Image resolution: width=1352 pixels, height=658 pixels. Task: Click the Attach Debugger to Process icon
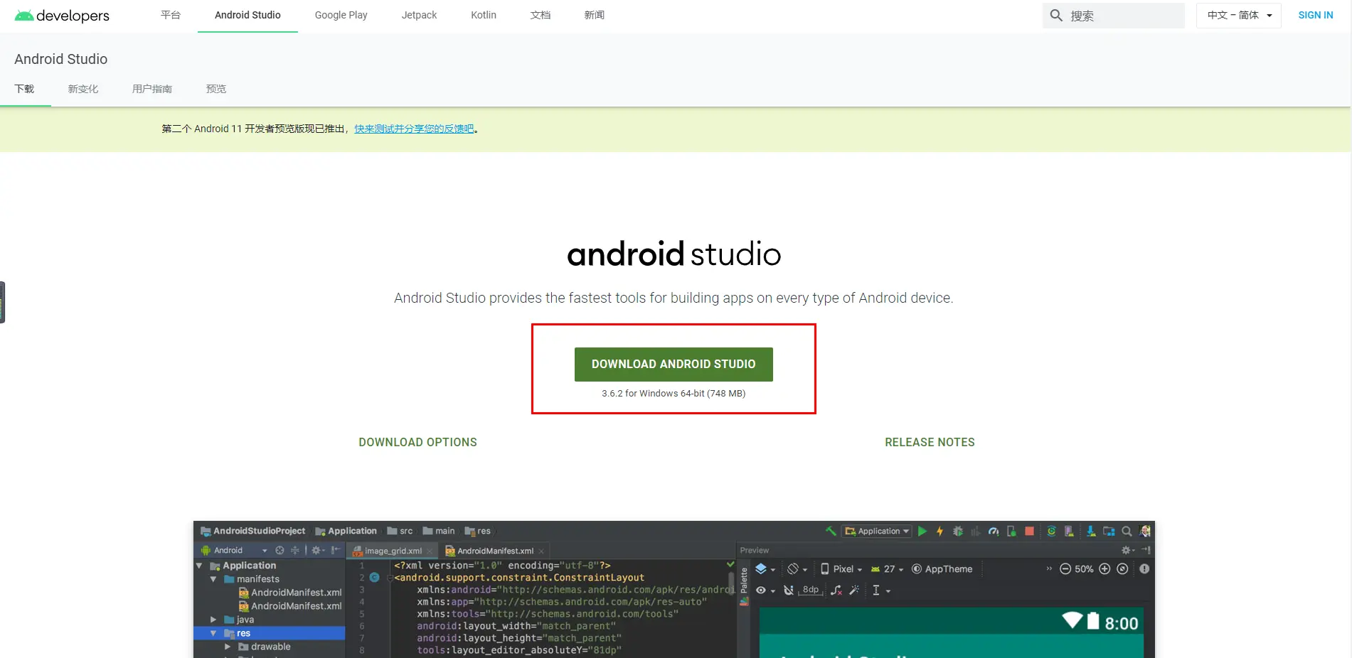[x=1011, y=531]
